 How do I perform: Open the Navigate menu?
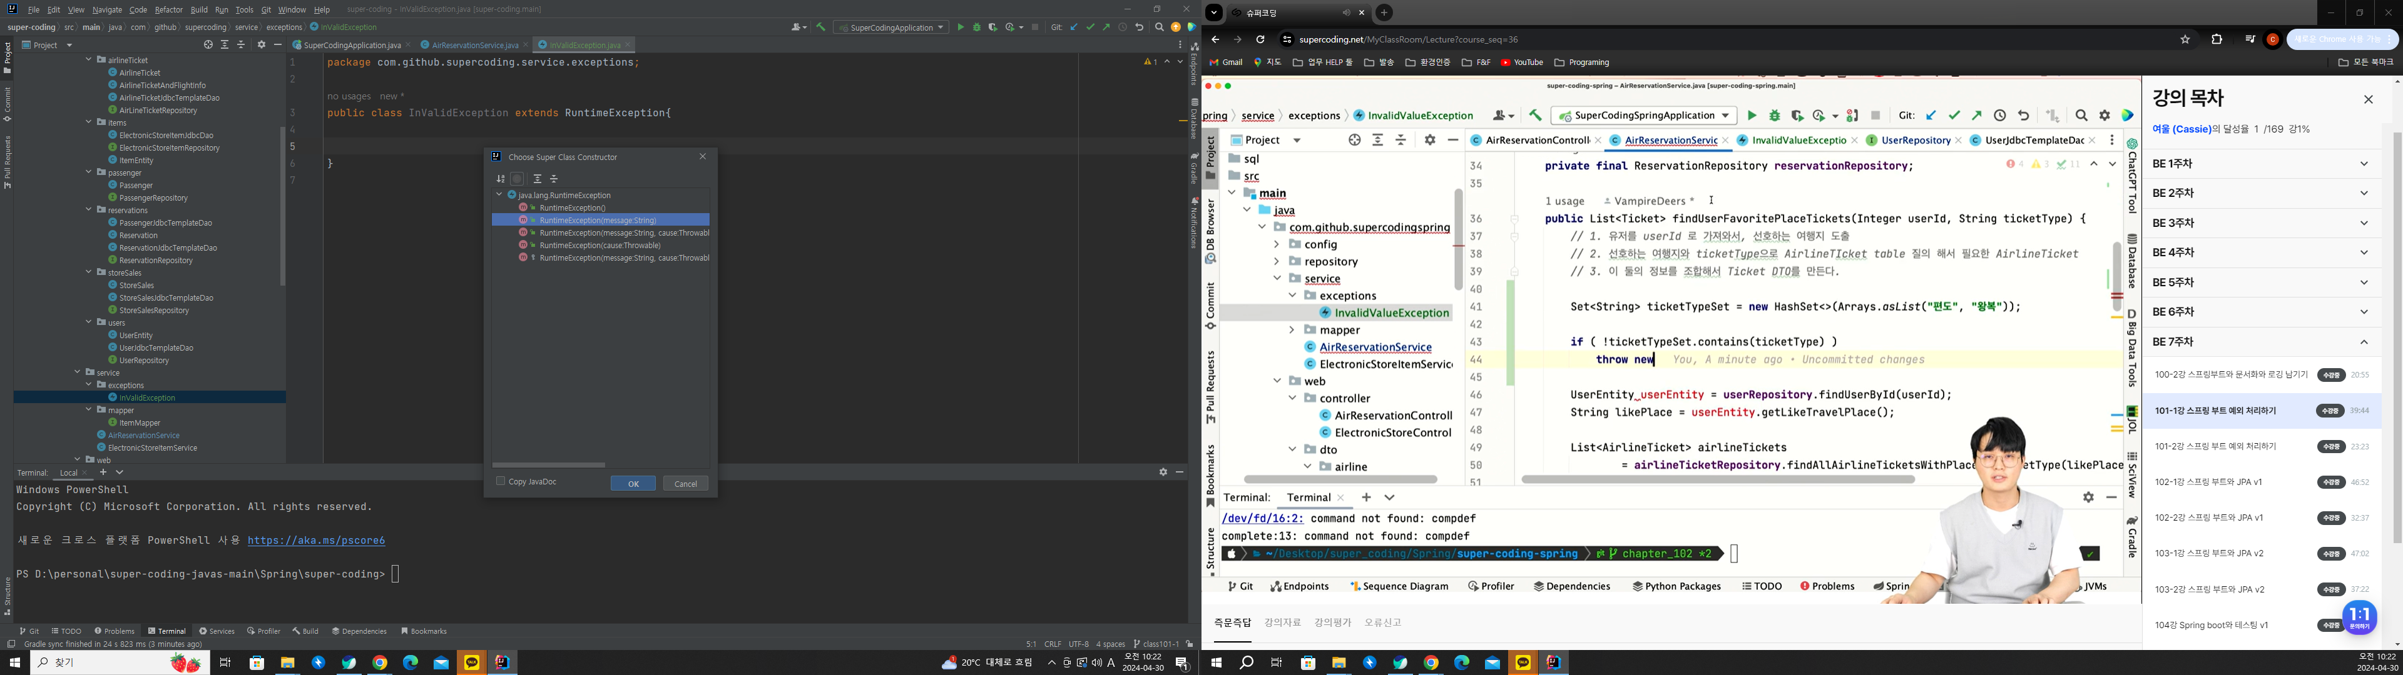click(107, 9)
